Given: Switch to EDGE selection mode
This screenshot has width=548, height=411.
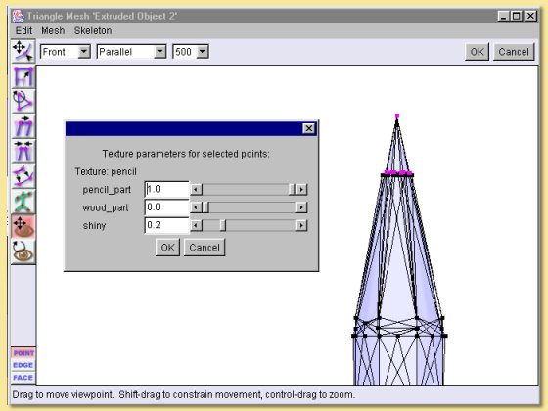Looking at the screenshot, I should [x=23, y=365].
